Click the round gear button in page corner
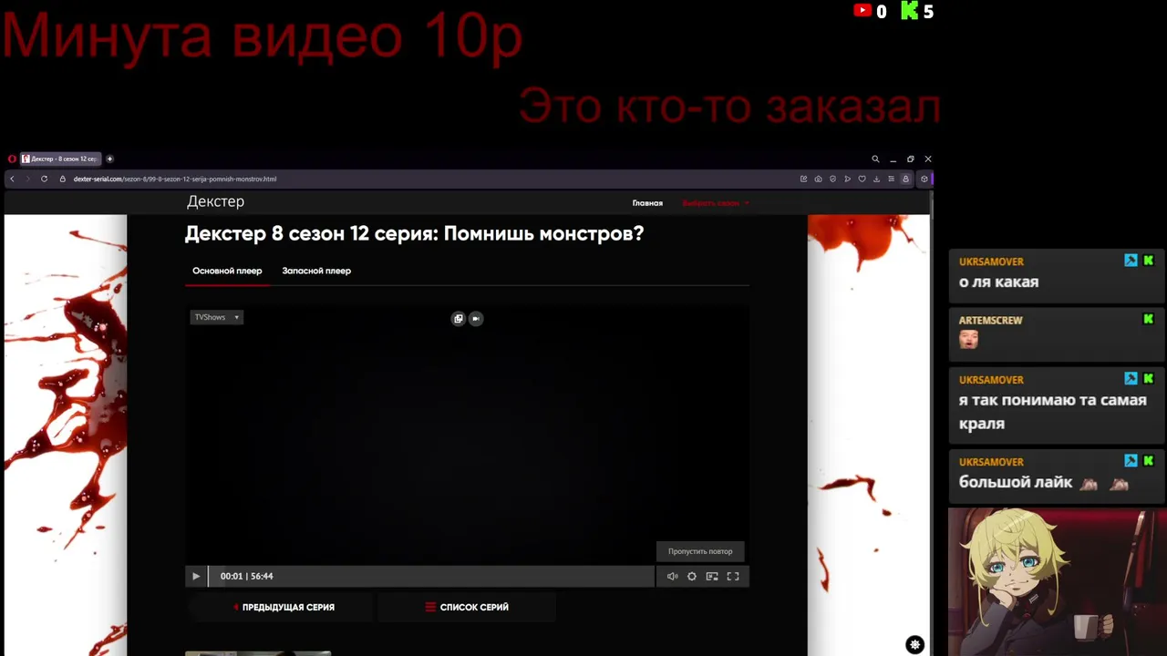1167x656 pixels. (x=914, y=644)
